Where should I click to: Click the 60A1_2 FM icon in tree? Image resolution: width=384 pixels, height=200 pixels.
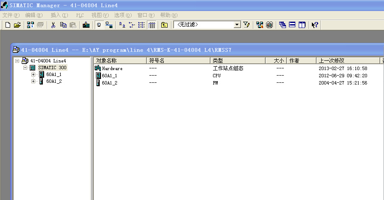(42, 81)
